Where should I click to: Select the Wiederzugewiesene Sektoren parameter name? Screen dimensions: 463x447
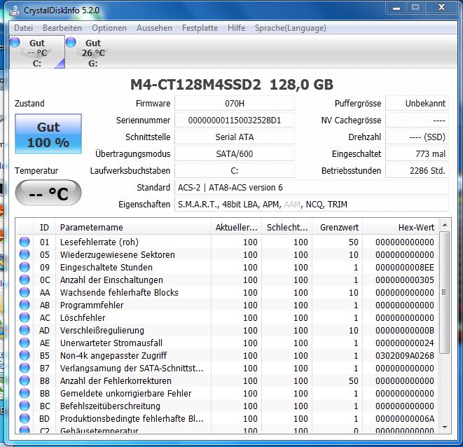(x=117, y=254)
